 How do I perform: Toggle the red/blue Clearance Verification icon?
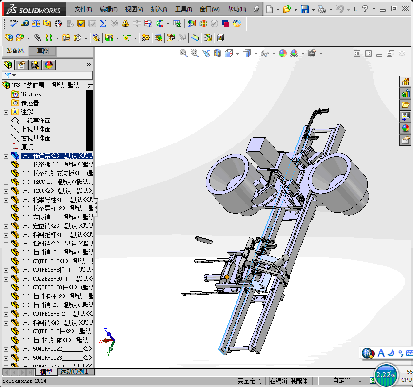pyautogui.click(x=226, y=23)
